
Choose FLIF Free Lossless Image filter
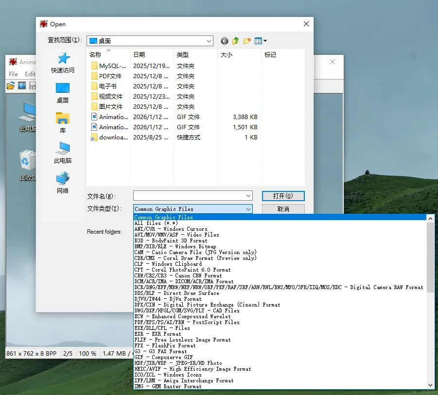tap(280, 340)
